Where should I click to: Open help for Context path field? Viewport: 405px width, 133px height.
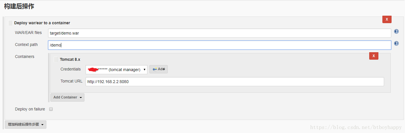[x=396, y=43]
